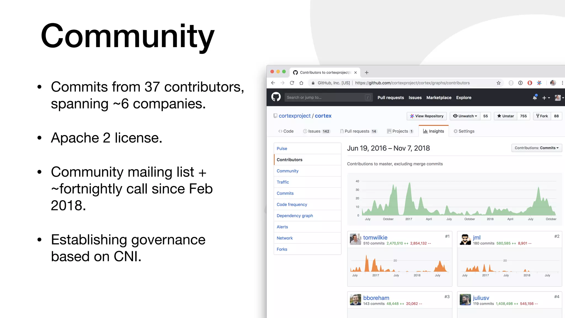
Task: Open Alerts in the Insights sidebar
Action: point(307,227)
